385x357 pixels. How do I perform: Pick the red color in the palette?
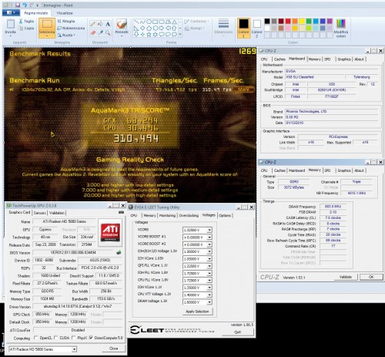[288, 21]
